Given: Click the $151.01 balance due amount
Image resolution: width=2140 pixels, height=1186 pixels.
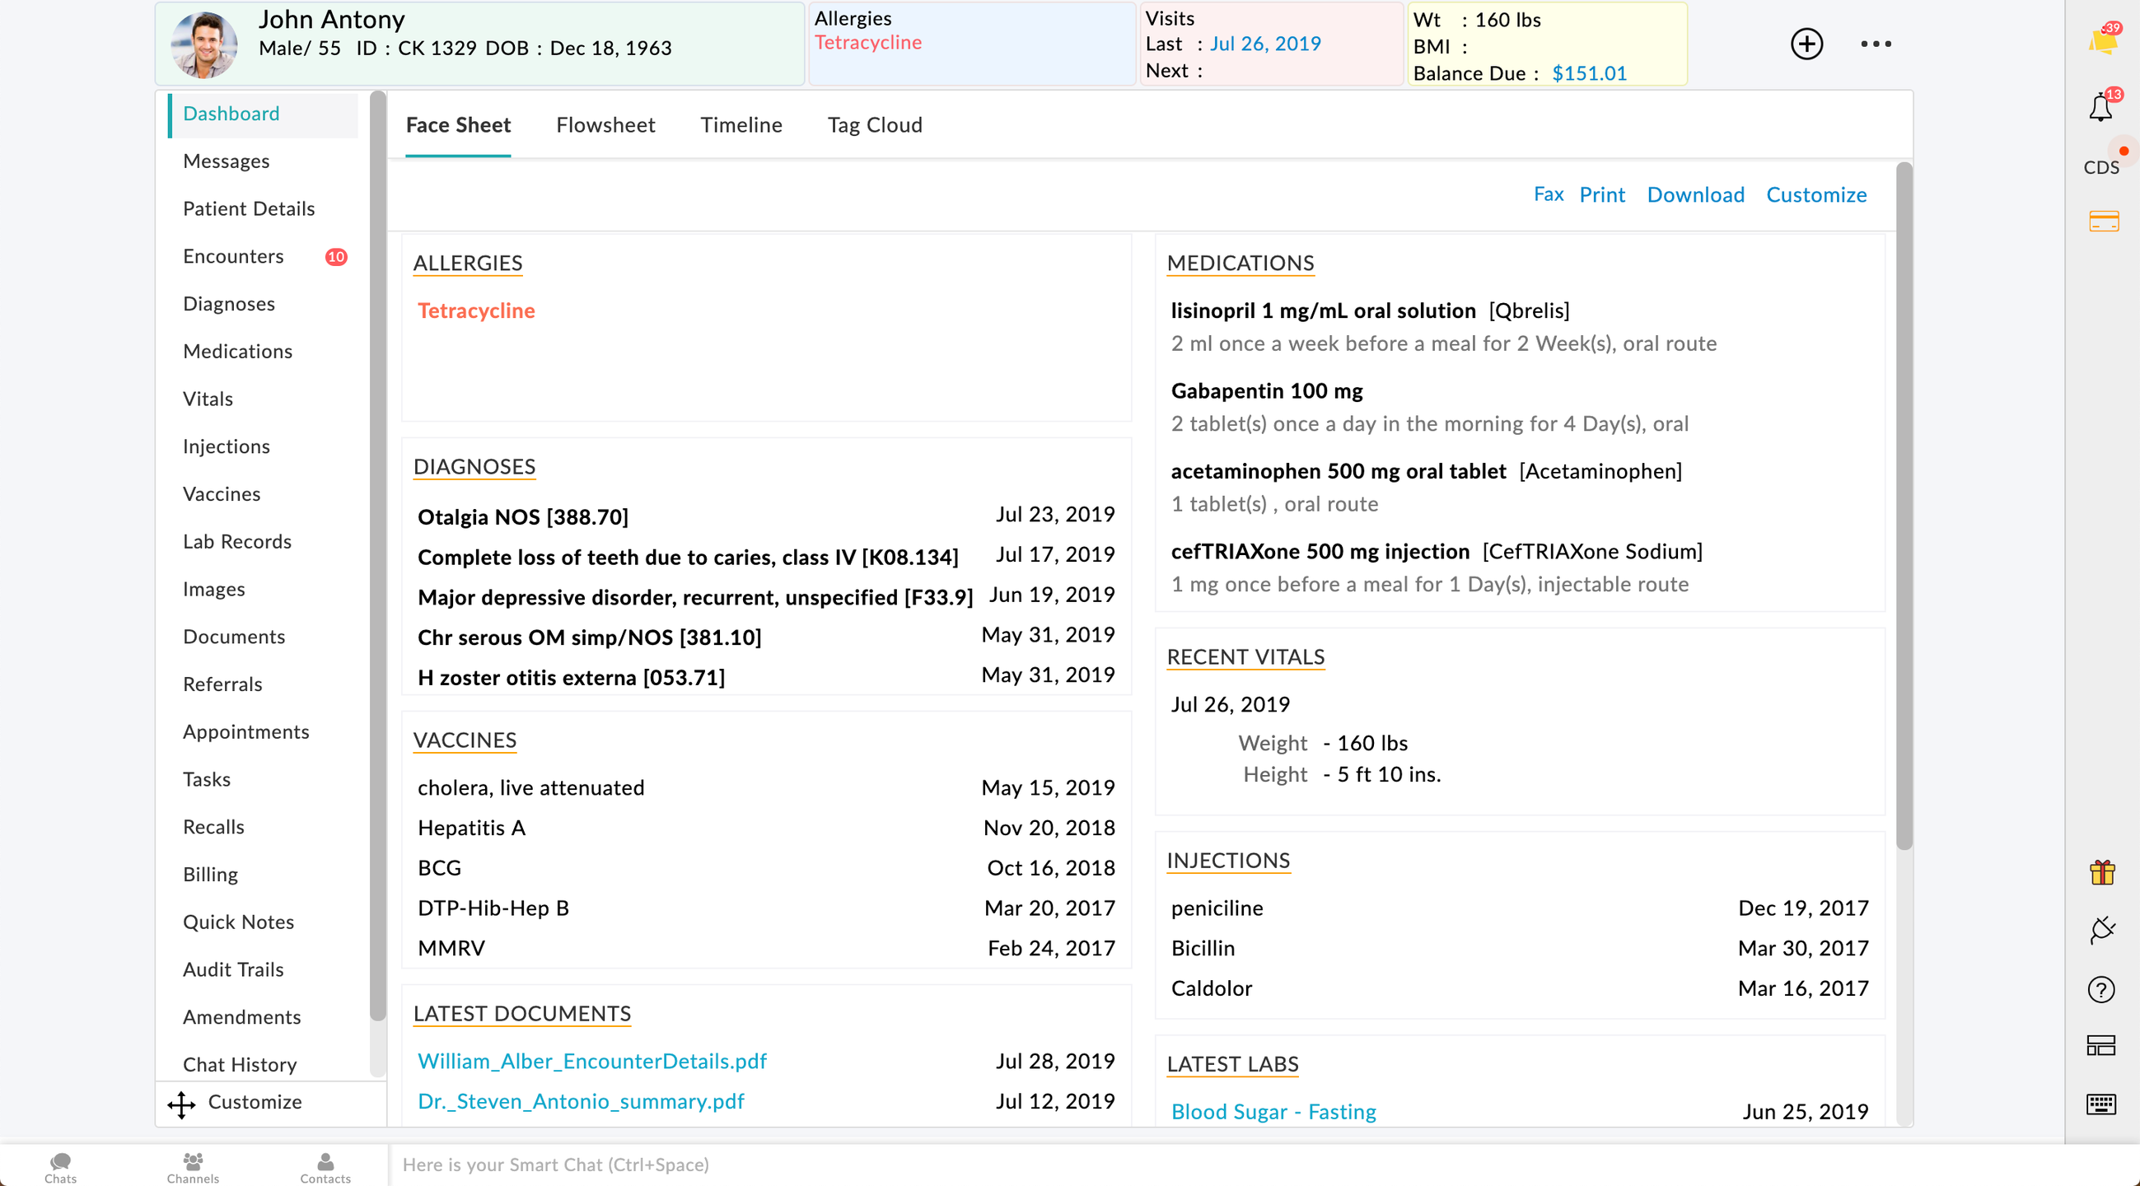Looking at the screenshot, I should click(1588, 73).
